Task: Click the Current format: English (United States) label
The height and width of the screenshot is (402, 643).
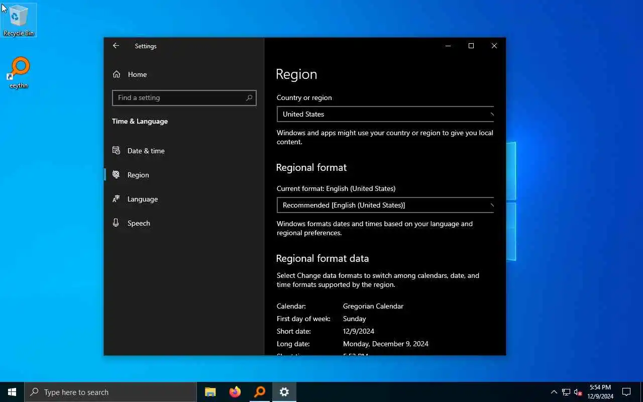Action: tap(336, 188)
